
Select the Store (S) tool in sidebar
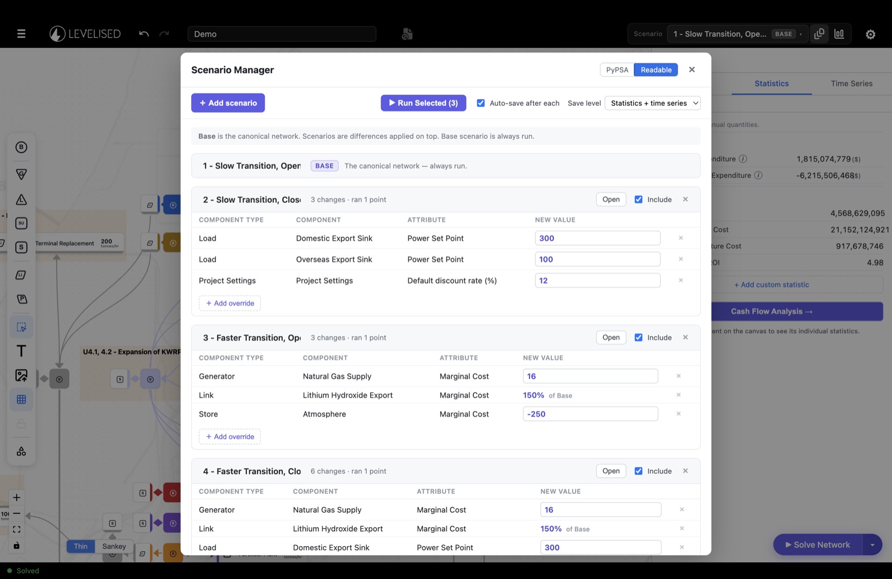pyautogui.click(x=21, y=247)
